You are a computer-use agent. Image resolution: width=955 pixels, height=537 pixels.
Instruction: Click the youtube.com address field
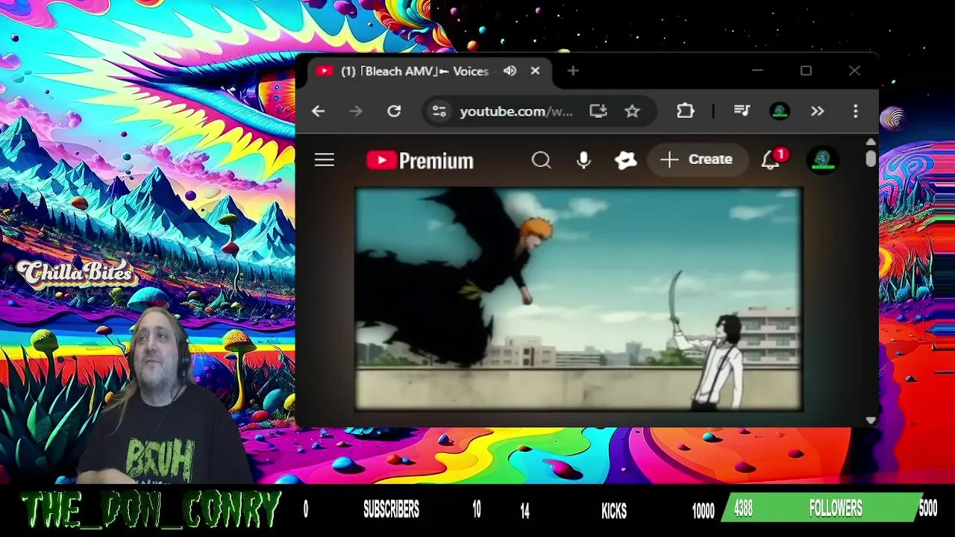(x=516, y=111)
